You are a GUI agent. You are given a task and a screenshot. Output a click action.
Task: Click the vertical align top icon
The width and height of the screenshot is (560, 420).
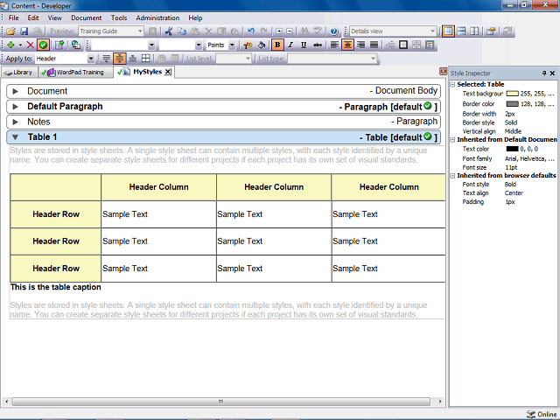coord(107,59)
